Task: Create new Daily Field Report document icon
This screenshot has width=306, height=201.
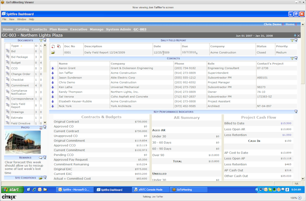Action: 53,46
